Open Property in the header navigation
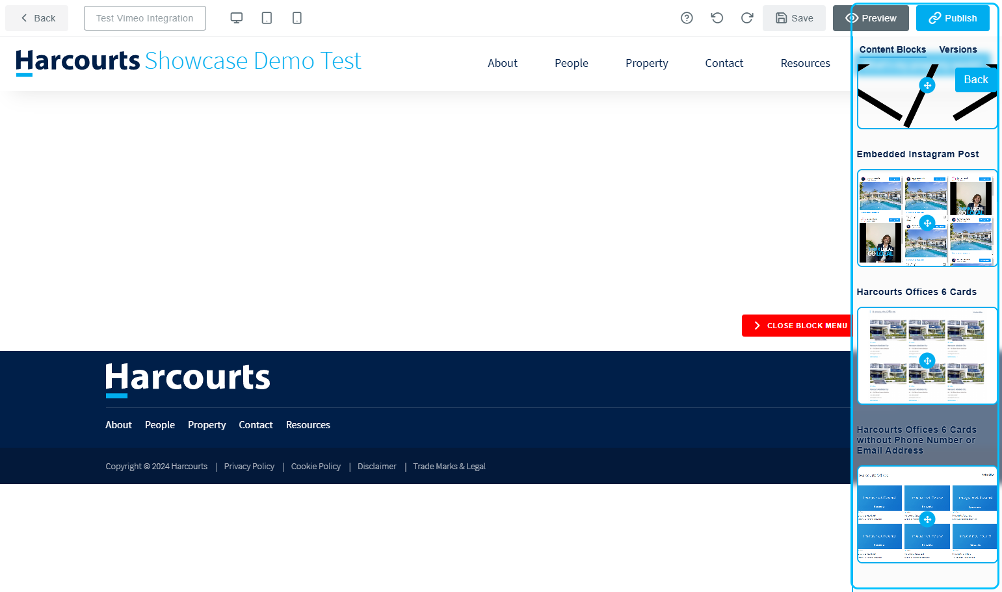1002x592 pixels. 647,63
